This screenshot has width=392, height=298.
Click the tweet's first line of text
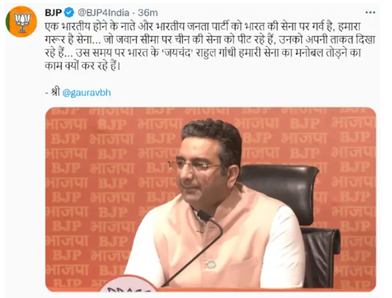point(202,27)
